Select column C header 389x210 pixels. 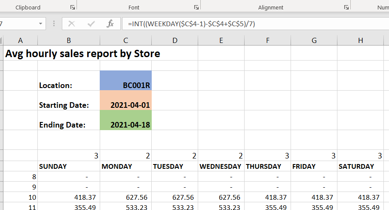tap(126, 40)
